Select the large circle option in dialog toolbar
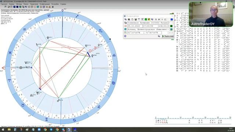Image resolution: width=235 pixels, height=132 pixels. coord(165,19)
